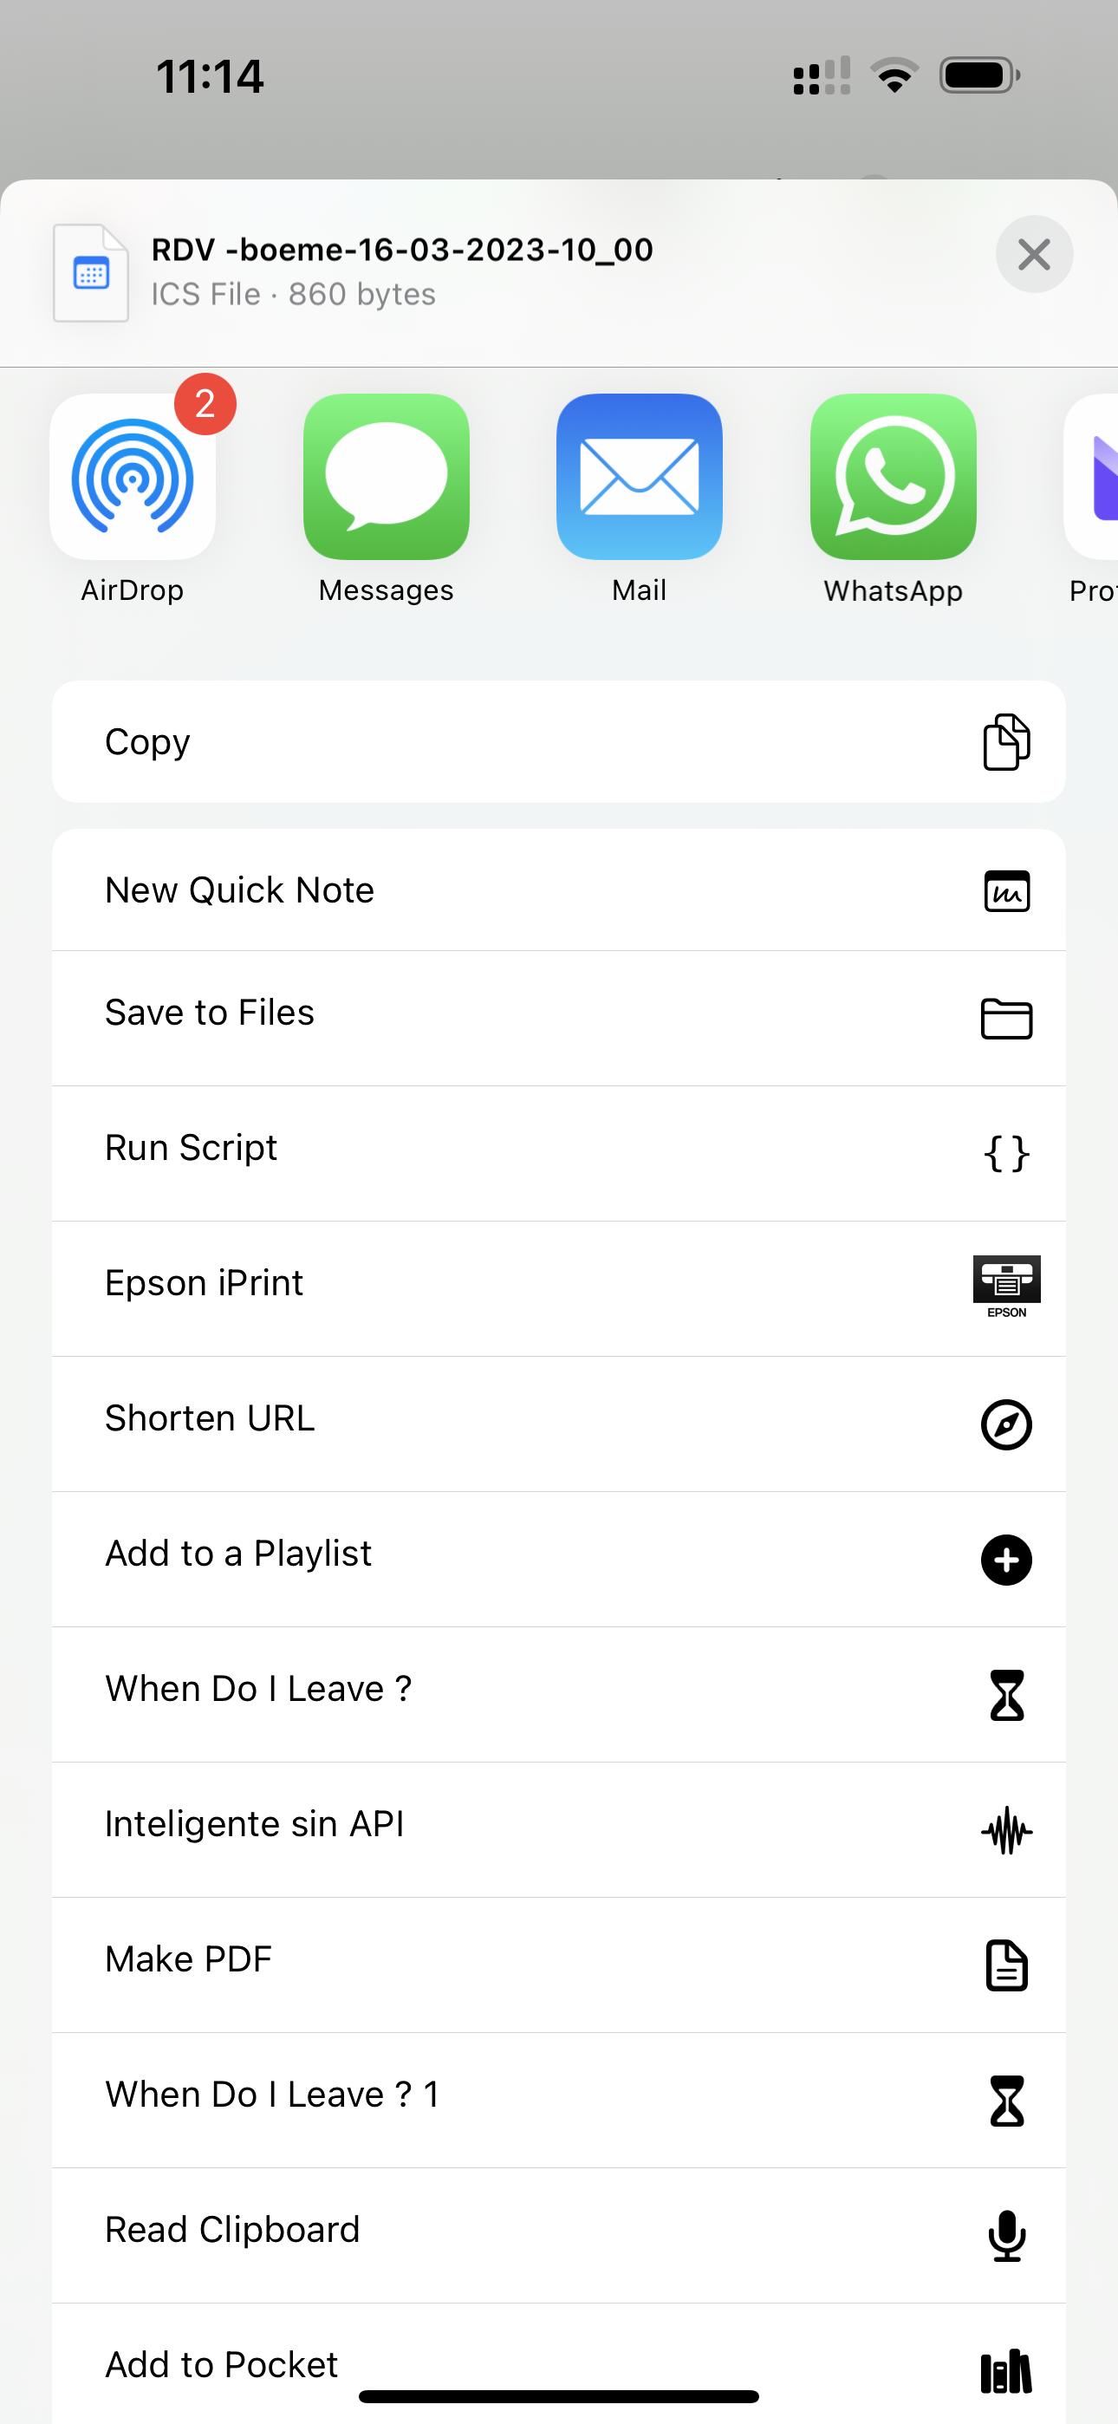This screenshot has width=1118, height=2424.
Task: Select Save to Files option
Action: point(558,1013)
